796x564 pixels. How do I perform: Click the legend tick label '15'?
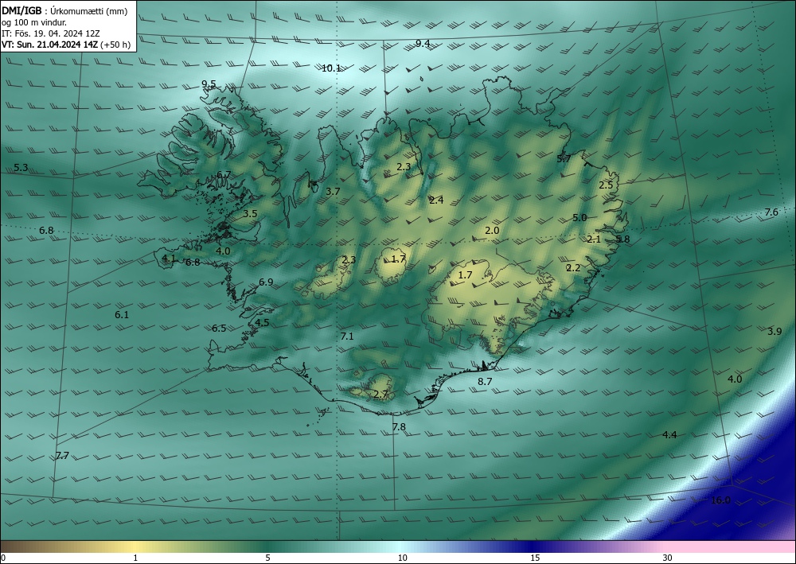(x=535, y=558)
